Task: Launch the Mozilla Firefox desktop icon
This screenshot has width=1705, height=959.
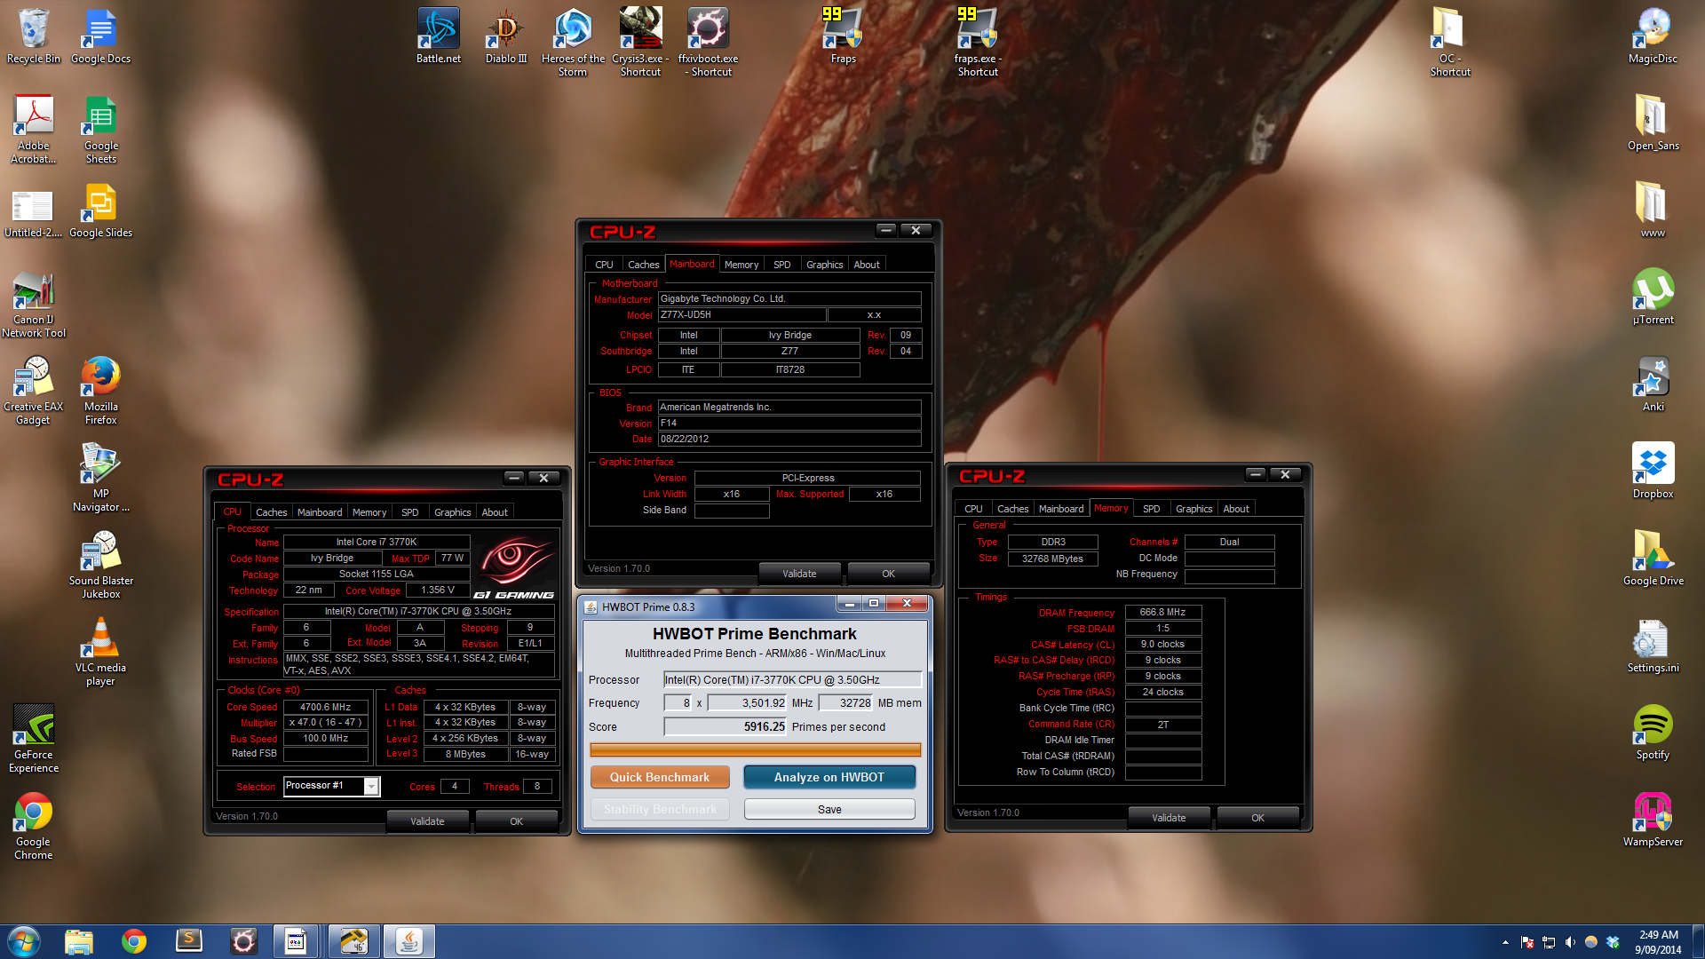Action: click(x=100, y=391)
